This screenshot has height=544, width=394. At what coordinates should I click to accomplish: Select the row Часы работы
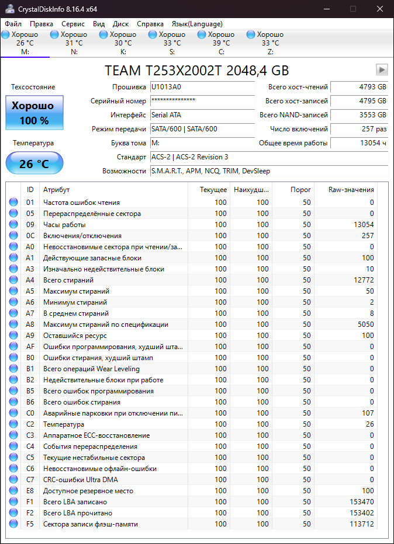click(192, 225)
